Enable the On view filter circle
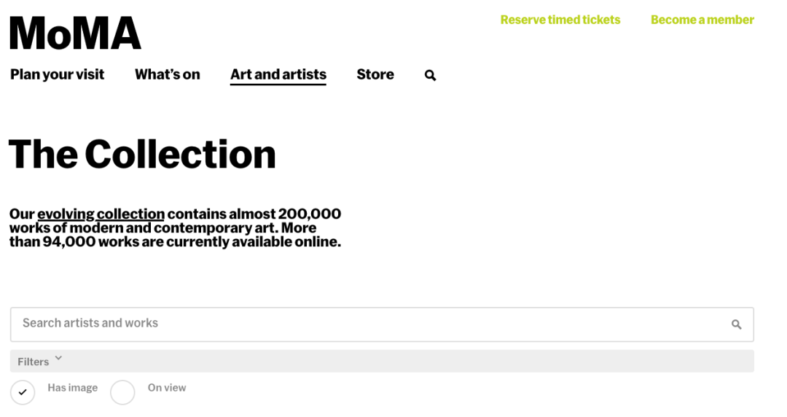 [x=122, y=392]
